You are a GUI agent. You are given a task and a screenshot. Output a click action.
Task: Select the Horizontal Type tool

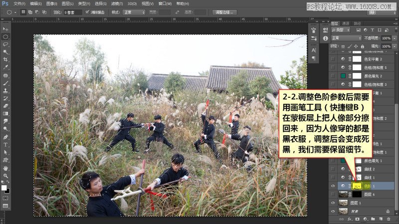coord(5,145)
